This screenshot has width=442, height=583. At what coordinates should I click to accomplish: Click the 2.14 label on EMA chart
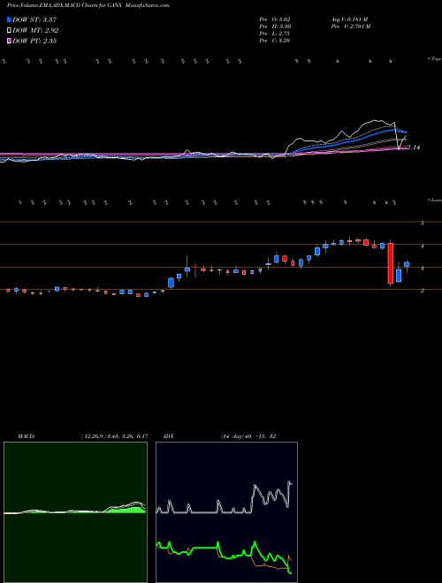pos(414,148)
